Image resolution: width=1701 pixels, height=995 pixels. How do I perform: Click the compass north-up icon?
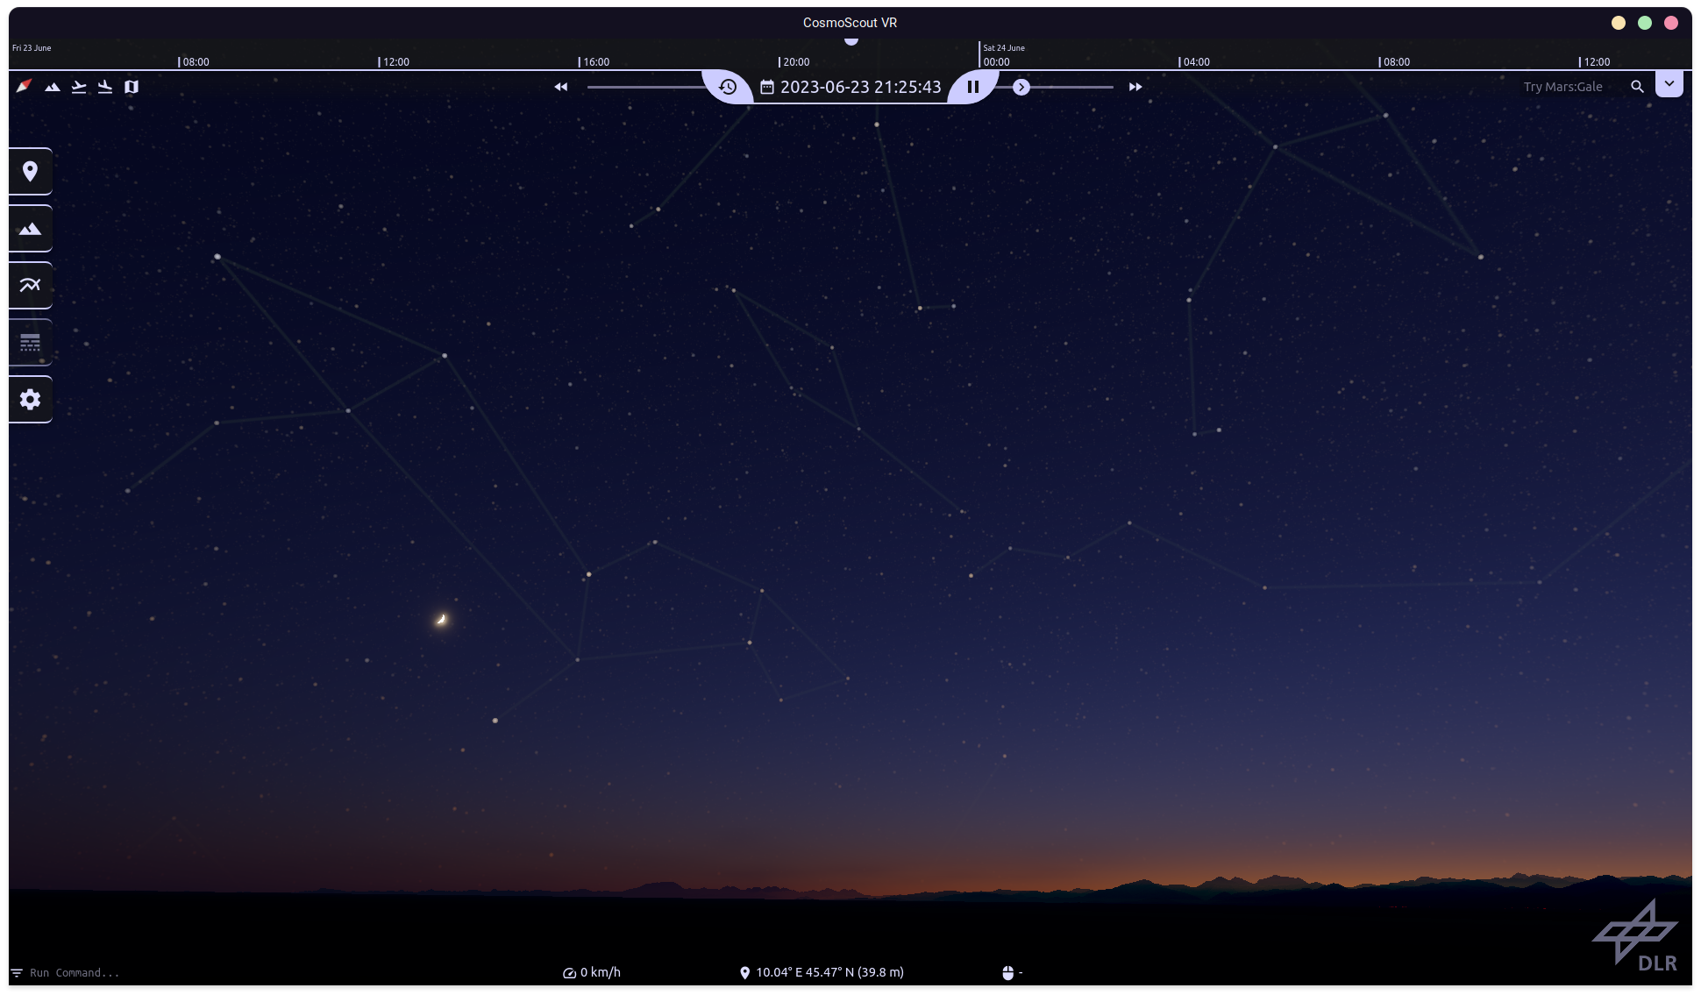(x=25, y=86)
